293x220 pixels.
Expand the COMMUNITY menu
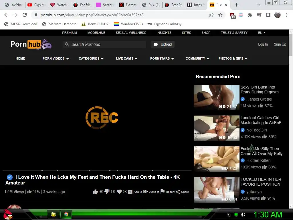197,58
